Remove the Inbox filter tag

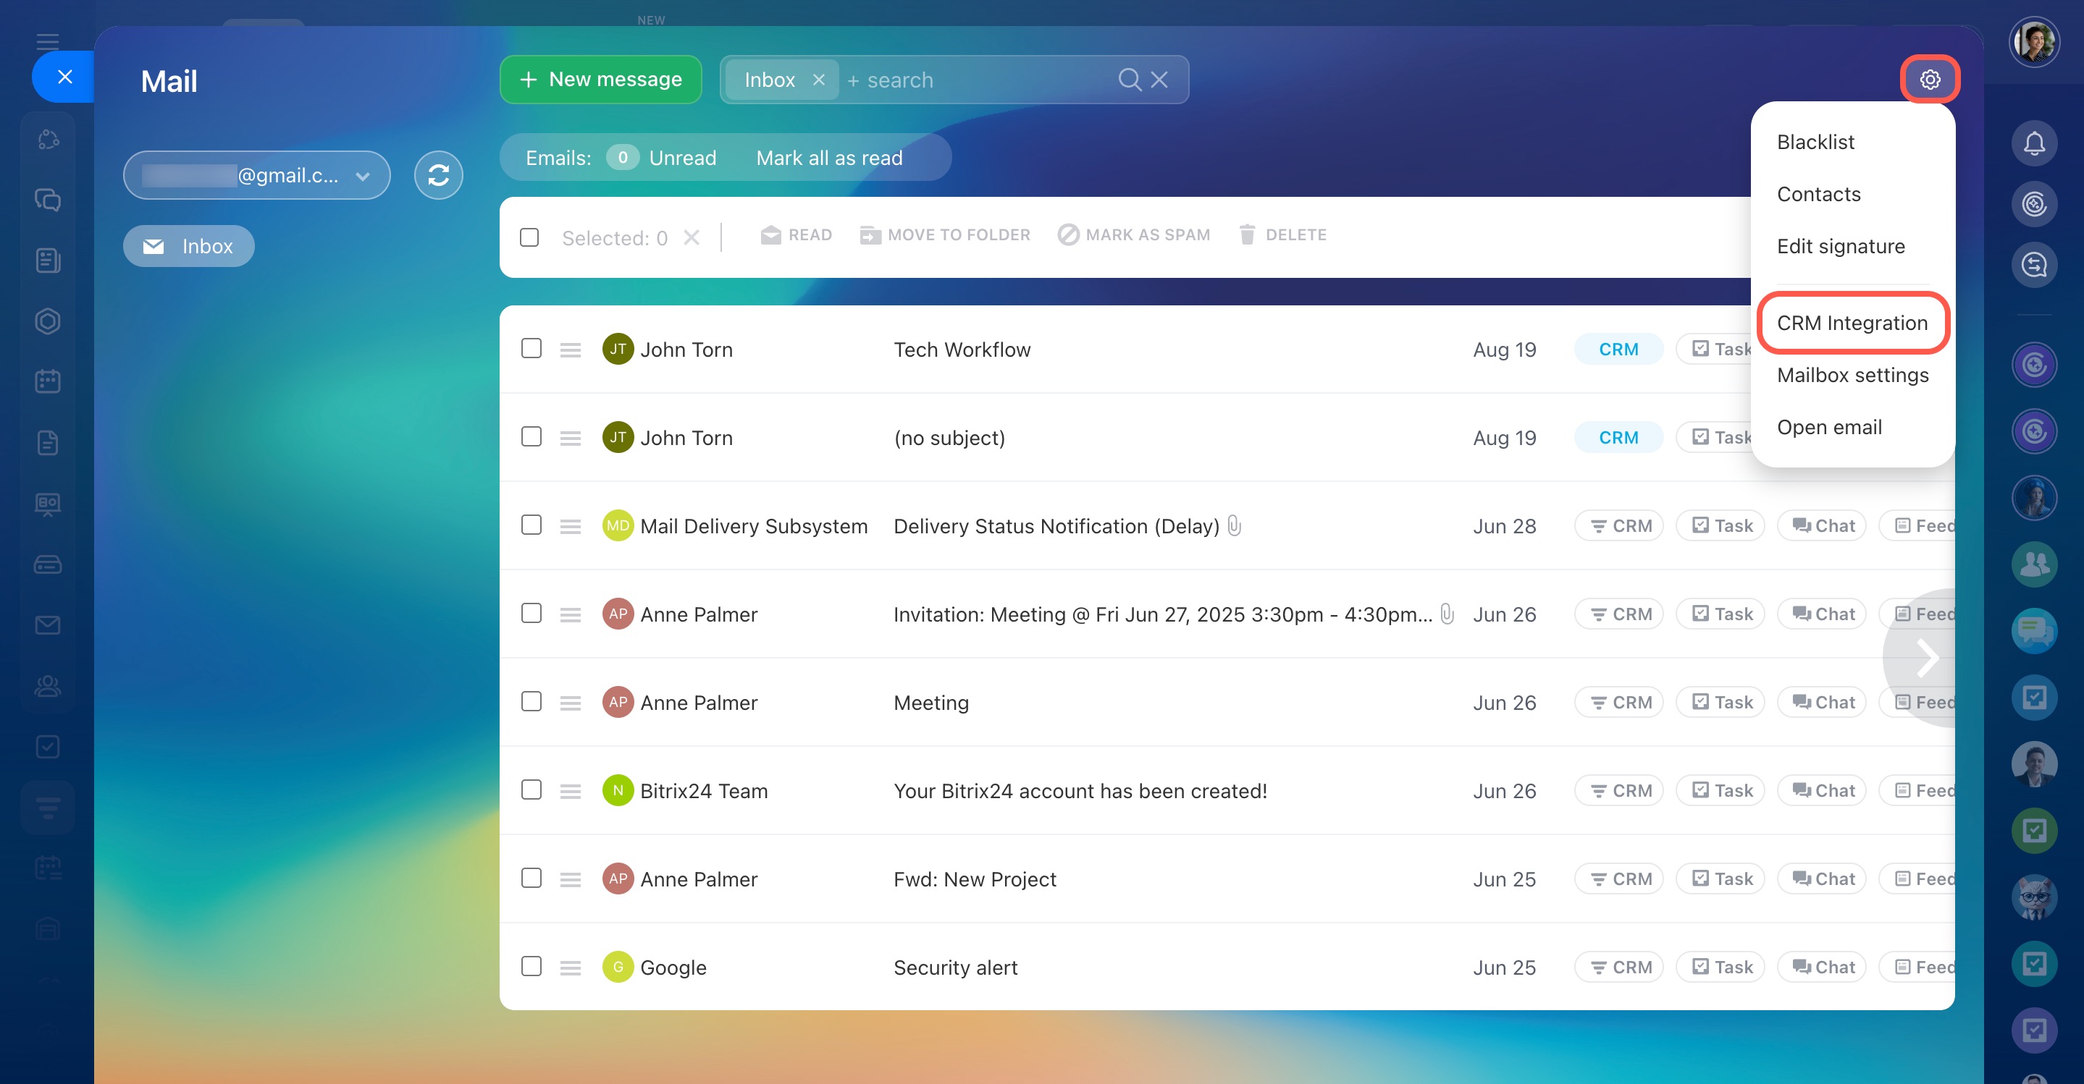click(x=819, y=79)
